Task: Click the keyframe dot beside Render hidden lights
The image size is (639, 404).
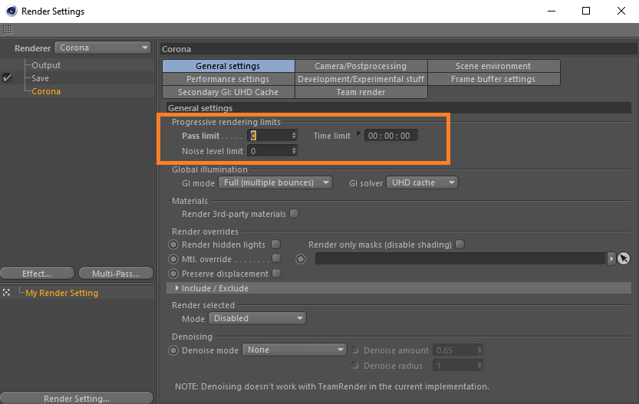Action: pos(173,245)
